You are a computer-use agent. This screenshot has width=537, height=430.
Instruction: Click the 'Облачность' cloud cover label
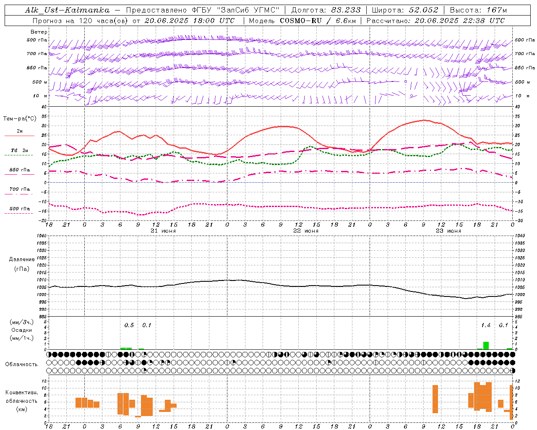(x=21, y=364)
